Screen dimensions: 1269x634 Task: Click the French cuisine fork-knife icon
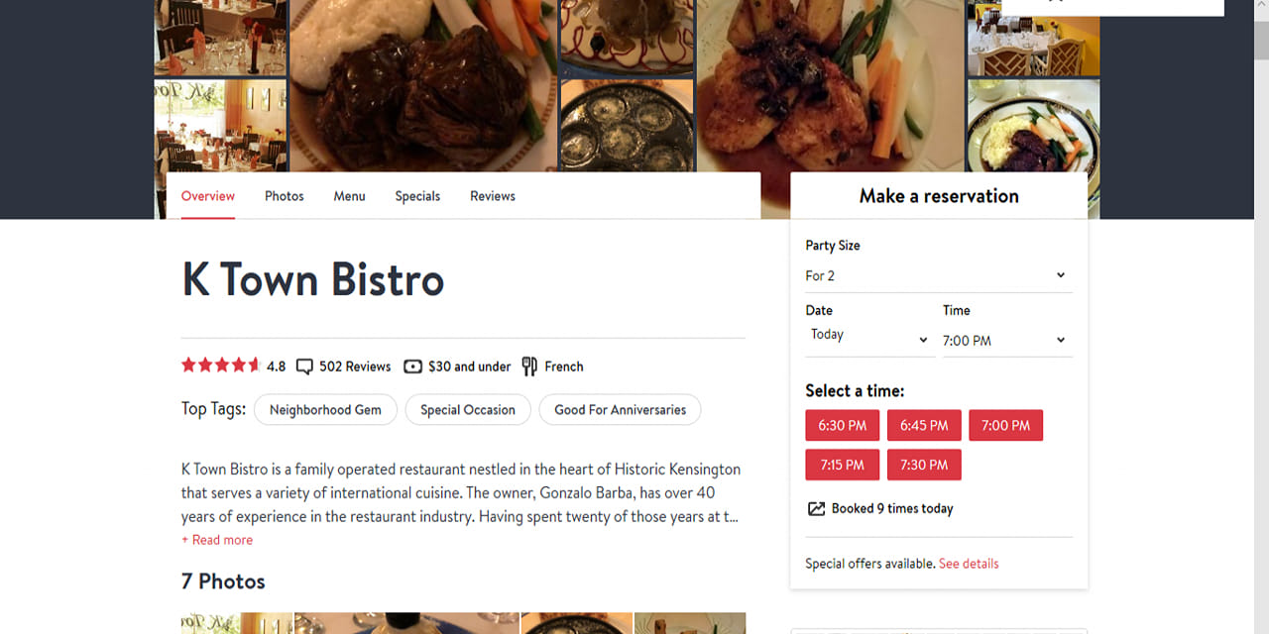(x=529, y=367)
